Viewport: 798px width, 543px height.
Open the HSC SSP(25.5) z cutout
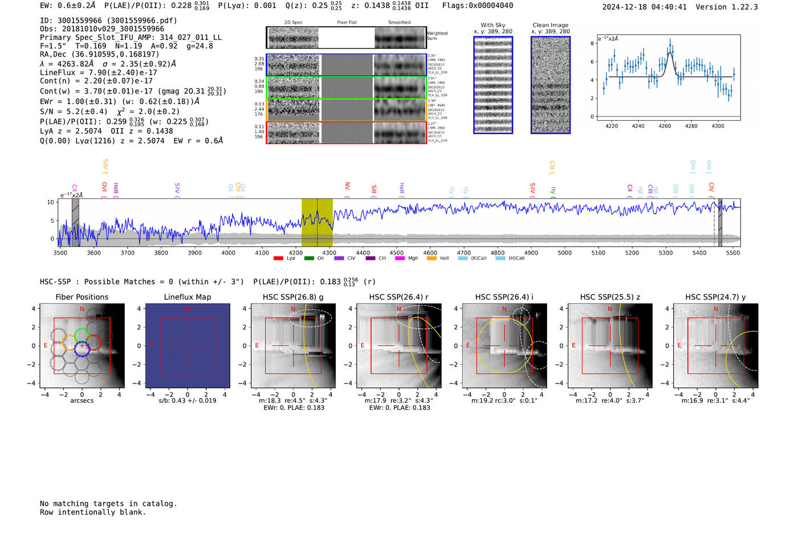[610, 346]
